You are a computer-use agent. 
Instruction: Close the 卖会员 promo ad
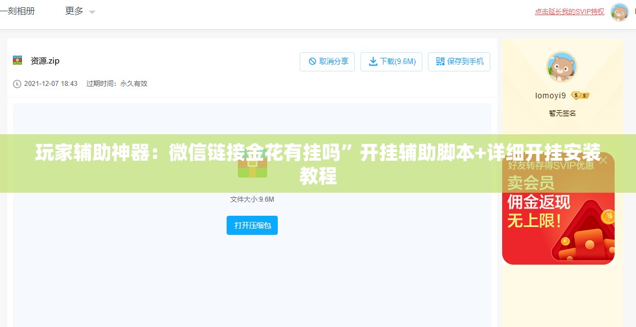(603, 161)
